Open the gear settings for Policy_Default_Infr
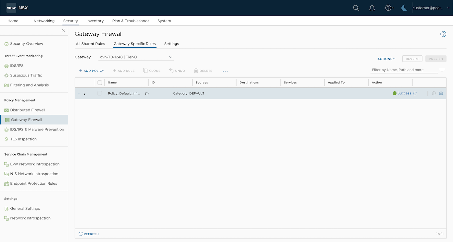Image resolution: width=453 pixels, height=242 pixels. 441,93
